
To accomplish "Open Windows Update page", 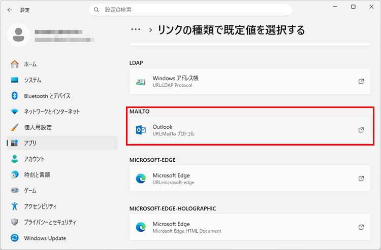I will click(45, 238).
